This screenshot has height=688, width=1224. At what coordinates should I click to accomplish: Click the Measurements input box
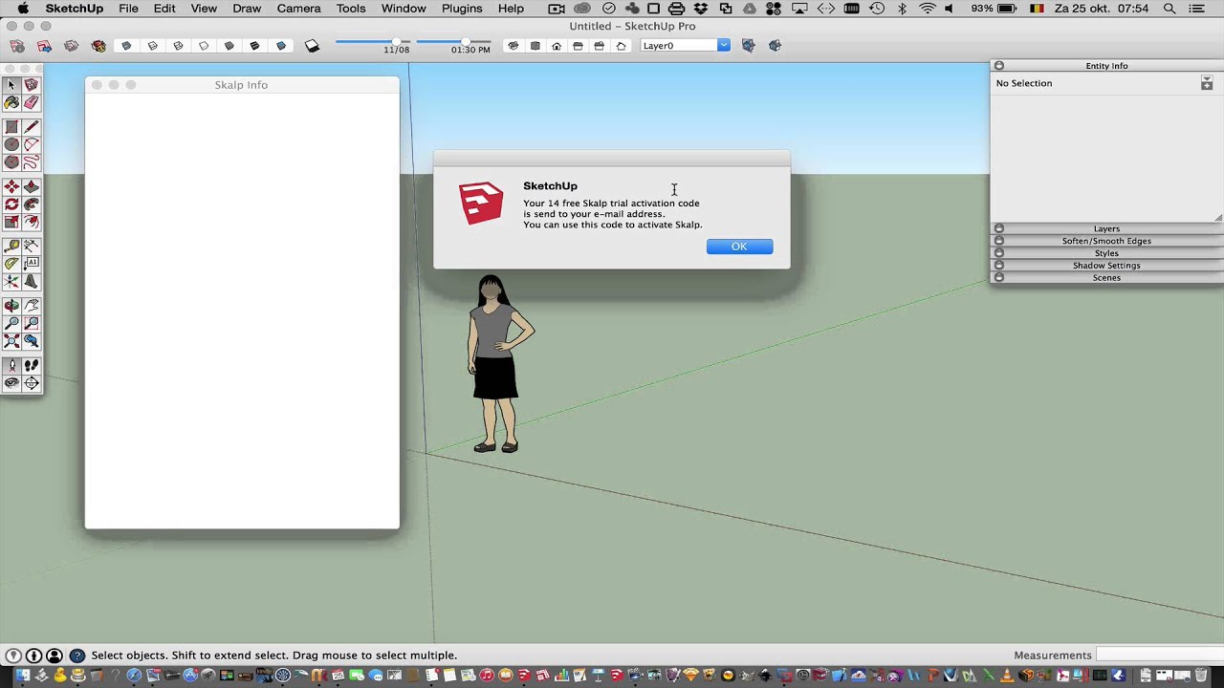point(1157,655)
